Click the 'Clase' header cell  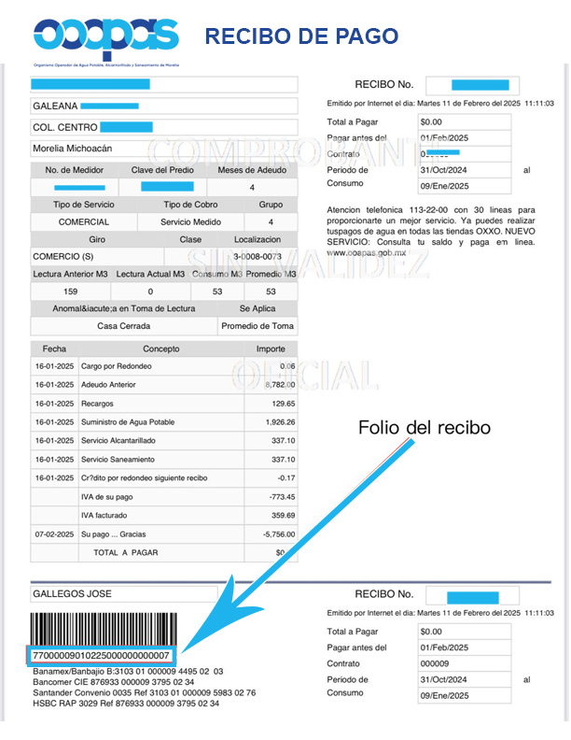pos(190,239)
